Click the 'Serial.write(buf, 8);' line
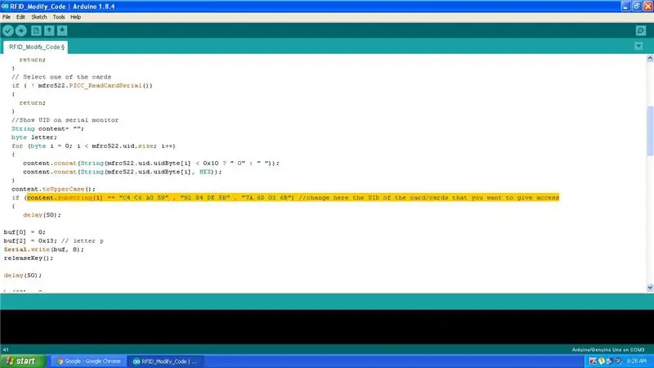 coord(44,249)
